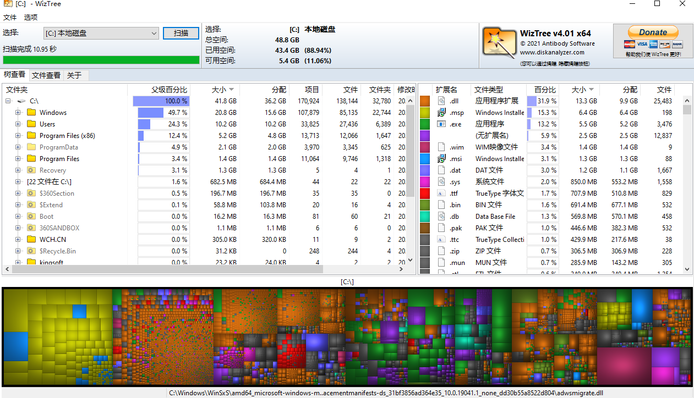Collapse the C:\ root tree node
Viewport: 694px width, 398px height.
pyautogui.click(x=8, y=101)
